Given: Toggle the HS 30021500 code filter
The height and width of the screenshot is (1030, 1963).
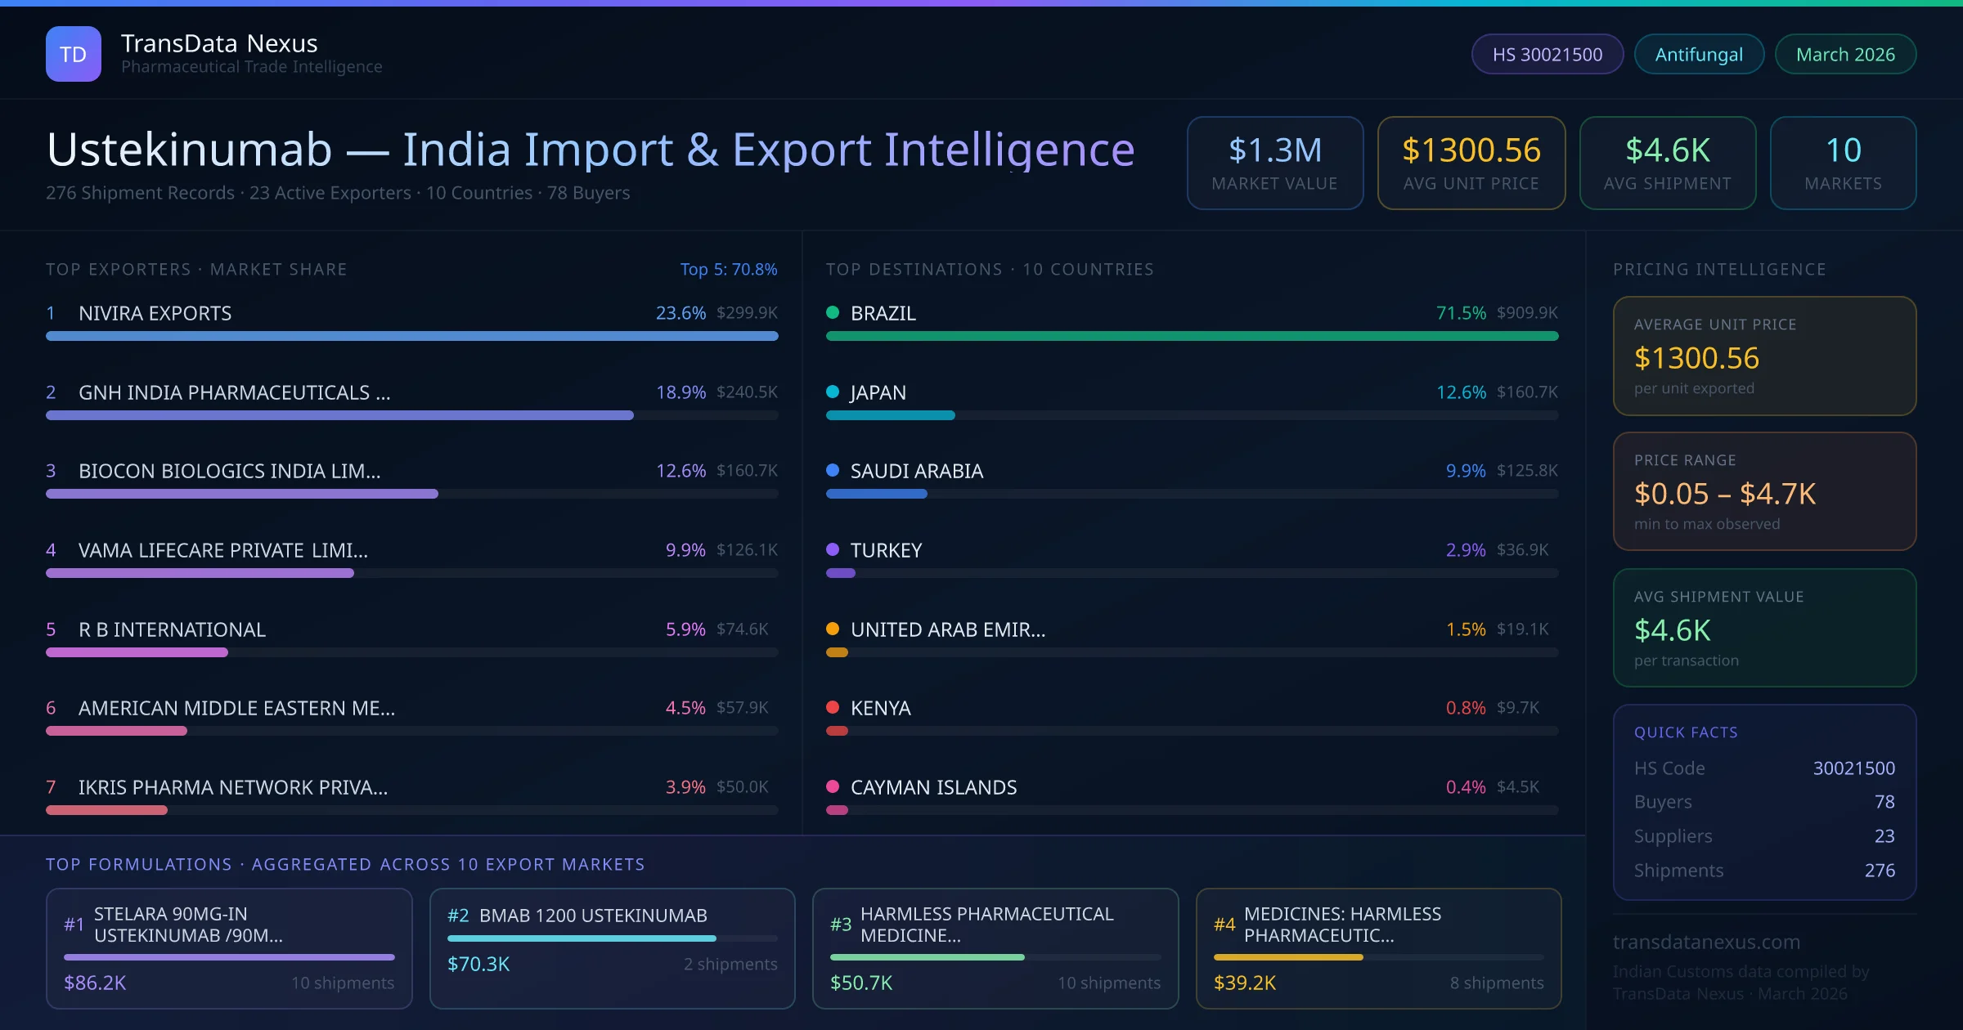Looking at the screenshot, I should tap(1547, 53).
